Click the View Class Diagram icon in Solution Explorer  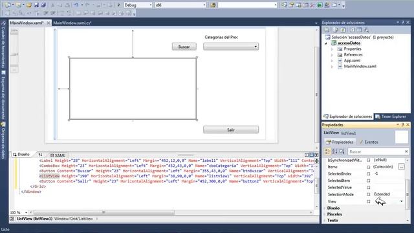[366, 30]
